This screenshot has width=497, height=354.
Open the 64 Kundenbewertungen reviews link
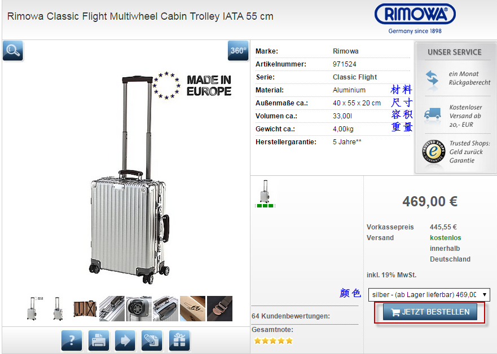[291, 316]
